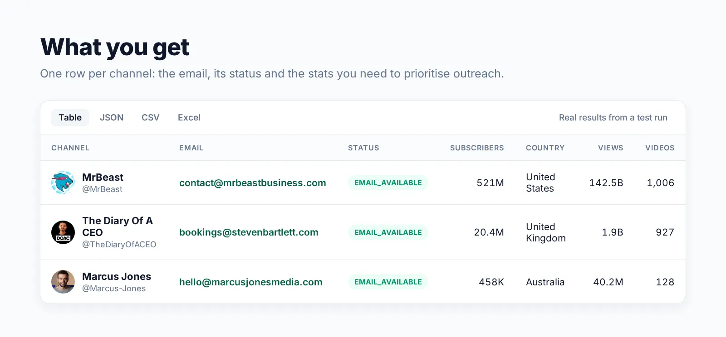Open the CSV tab

151,117
